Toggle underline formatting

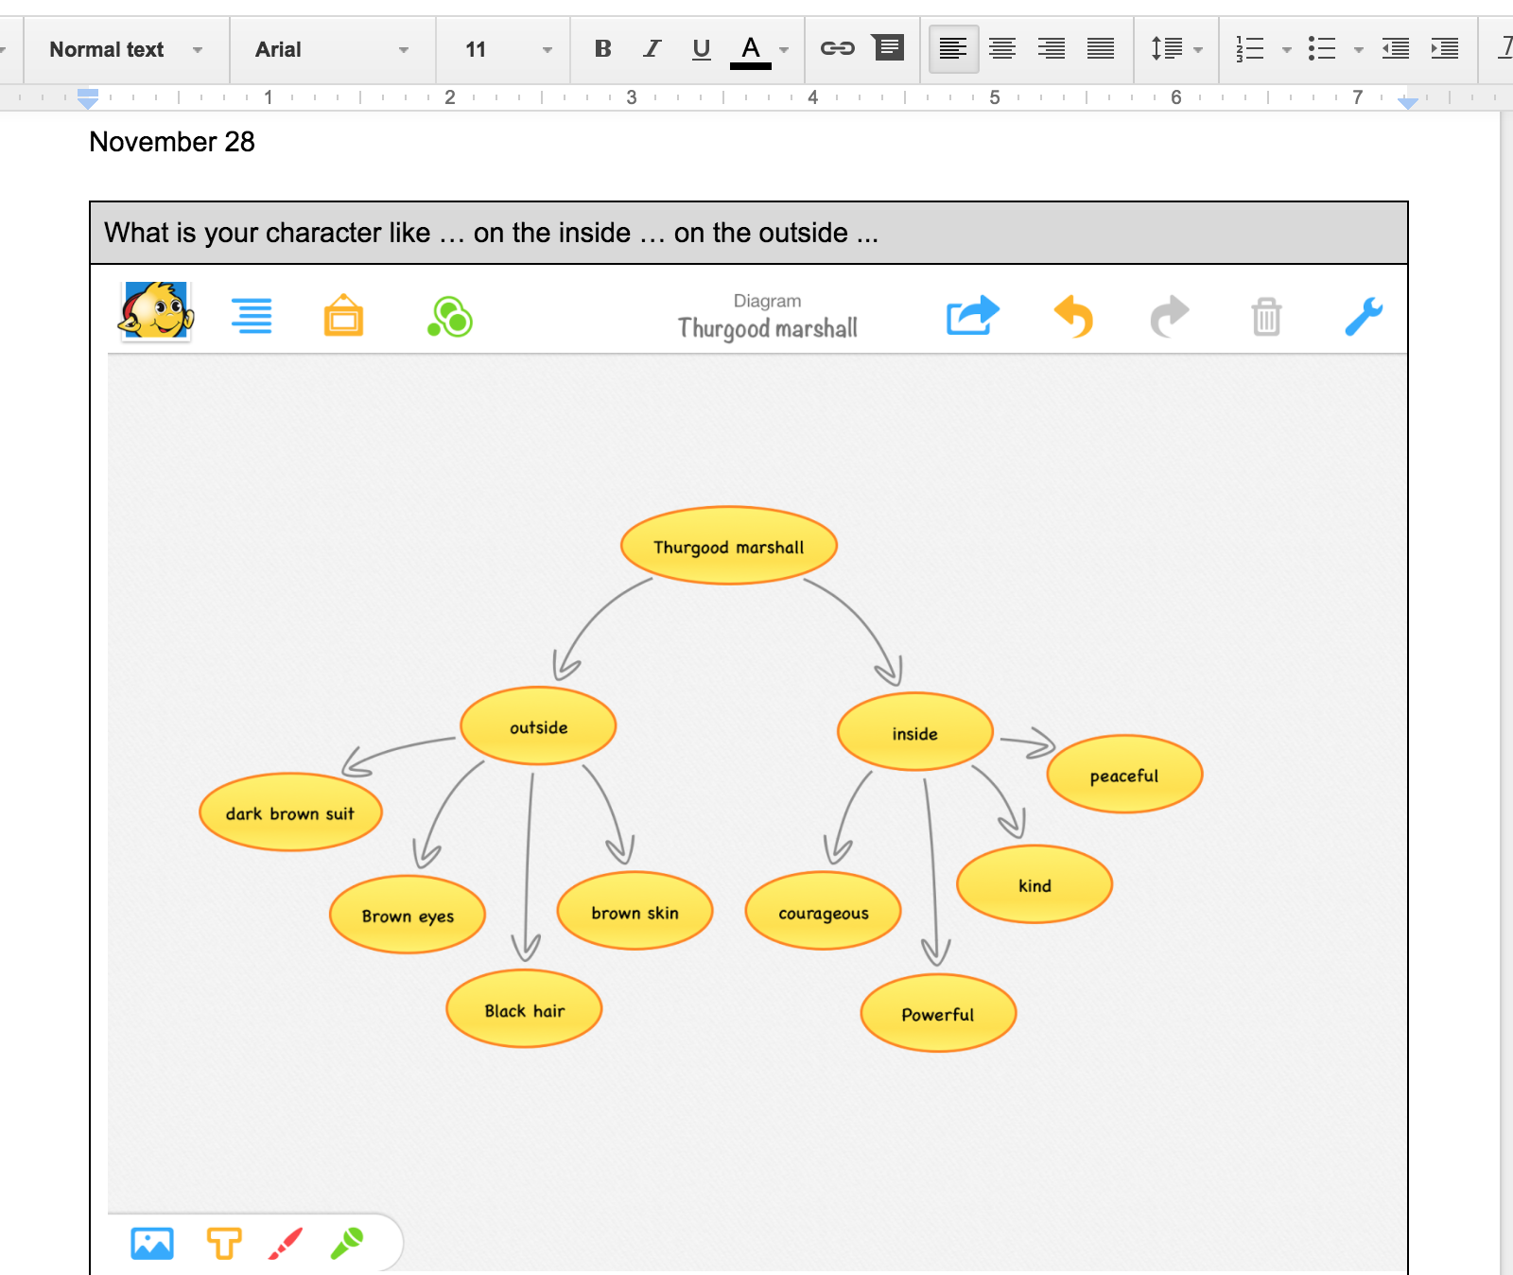tap(701, 49)
